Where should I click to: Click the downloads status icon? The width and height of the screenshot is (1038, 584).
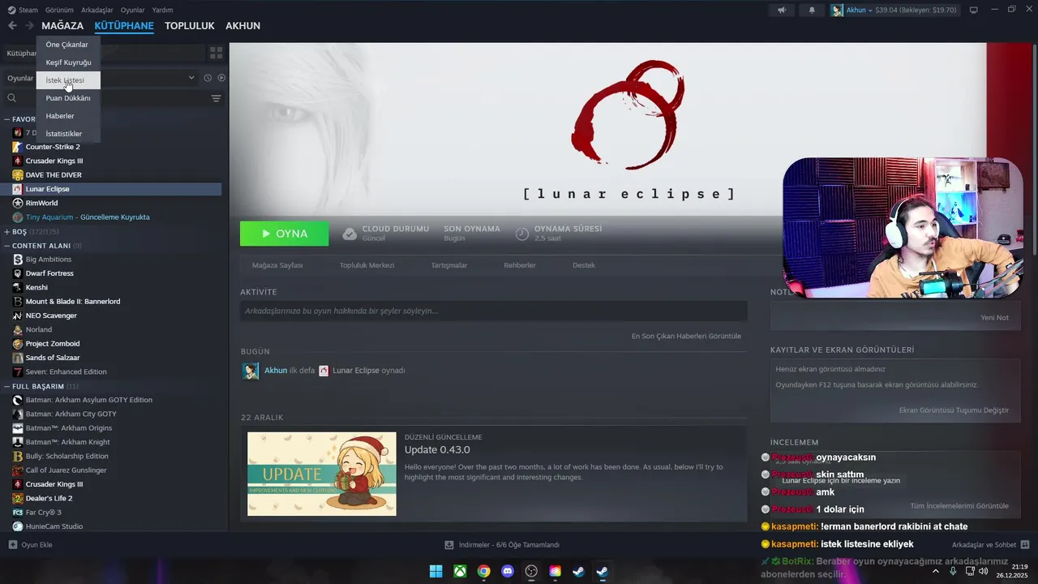pyautogui.click(x=449, y=545)
